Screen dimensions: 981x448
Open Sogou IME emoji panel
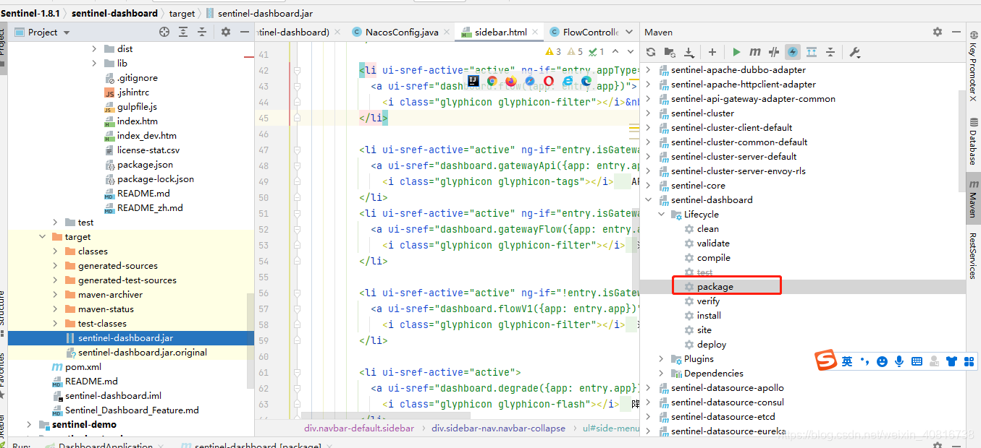click(x=882, y=361)
